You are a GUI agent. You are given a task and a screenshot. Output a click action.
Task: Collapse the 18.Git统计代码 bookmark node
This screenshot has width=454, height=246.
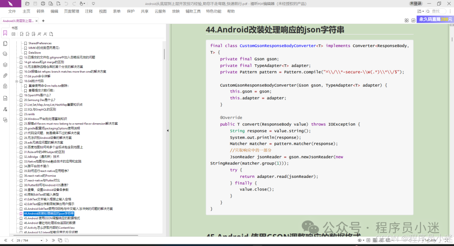(17, 81)
